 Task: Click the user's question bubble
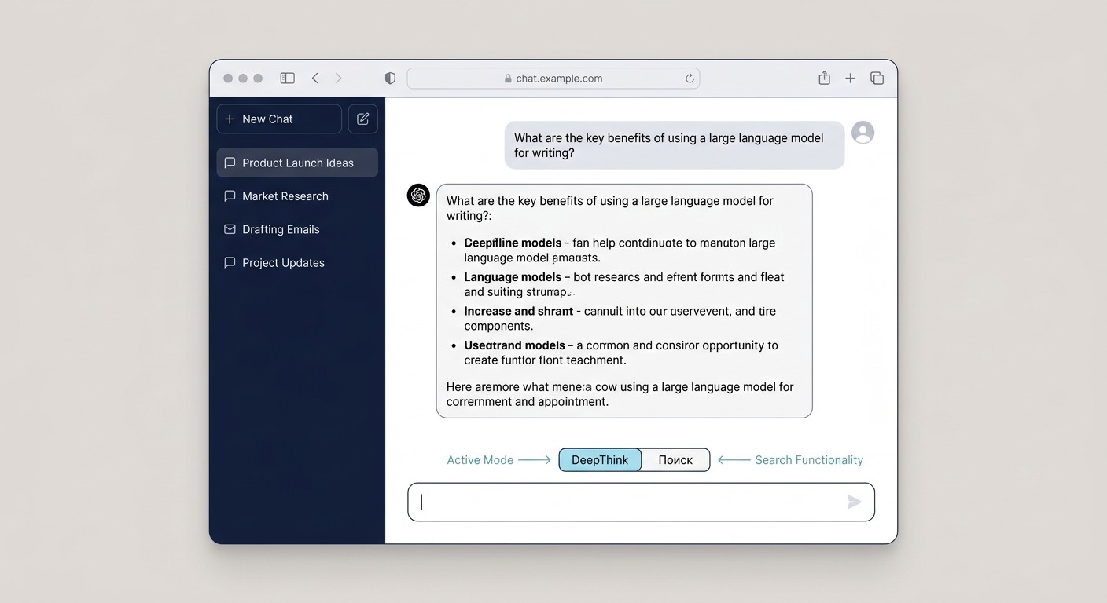coord(674,145)
